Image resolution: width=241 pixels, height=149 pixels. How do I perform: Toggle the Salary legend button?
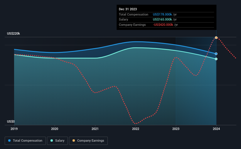pyautogui.click(x=57, y=141)
